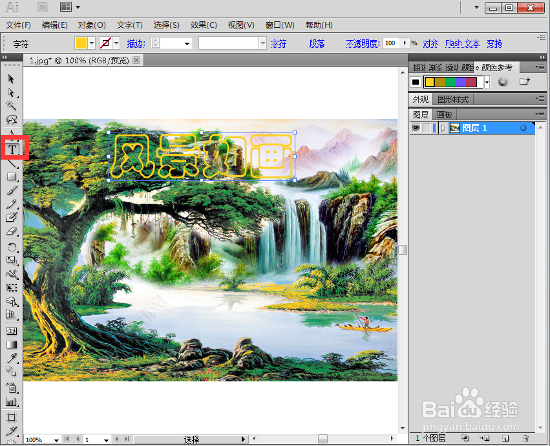Viewport: 550px width, 446px height.
Task: Click 字符 link in control bar
Action: coord(279,44)
